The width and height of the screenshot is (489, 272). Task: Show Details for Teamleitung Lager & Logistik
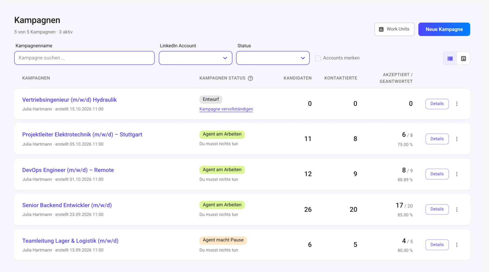[x=437, y=245]
